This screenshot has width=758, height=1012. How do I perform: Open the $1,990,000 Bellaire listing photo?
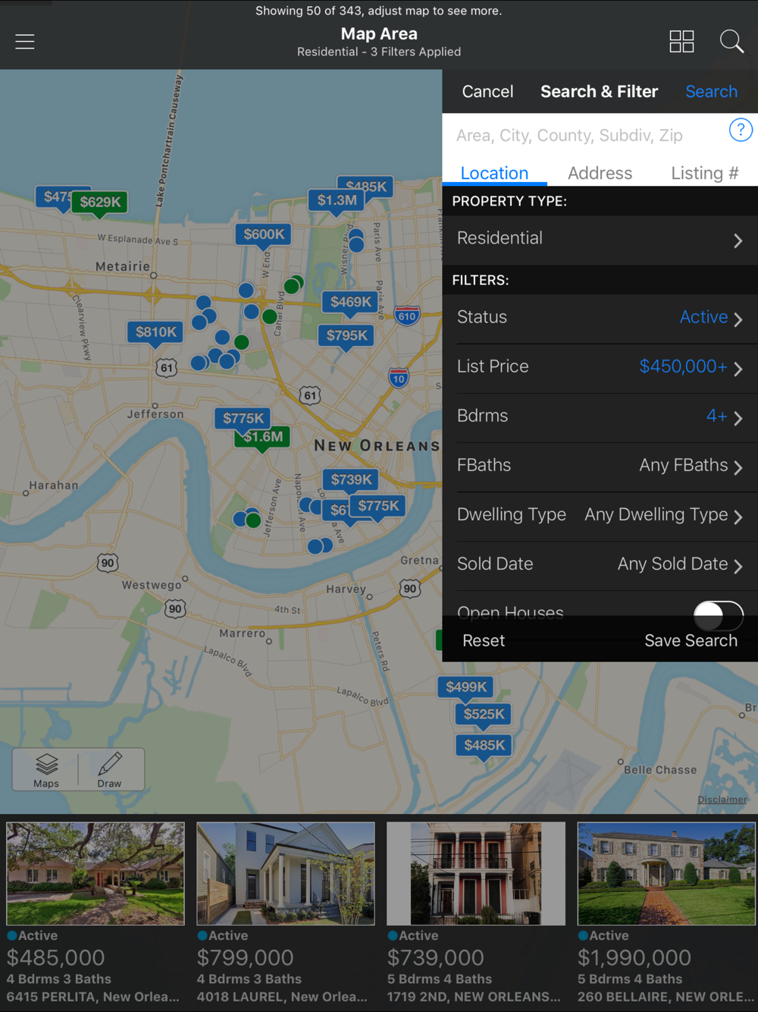pyautogui.click(x=666, y=873)
